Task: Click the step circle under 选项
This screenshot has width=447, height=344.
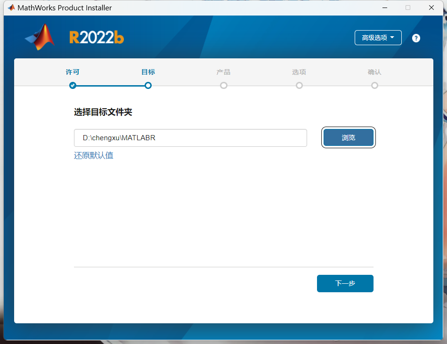Action: [x=299, y=86]
